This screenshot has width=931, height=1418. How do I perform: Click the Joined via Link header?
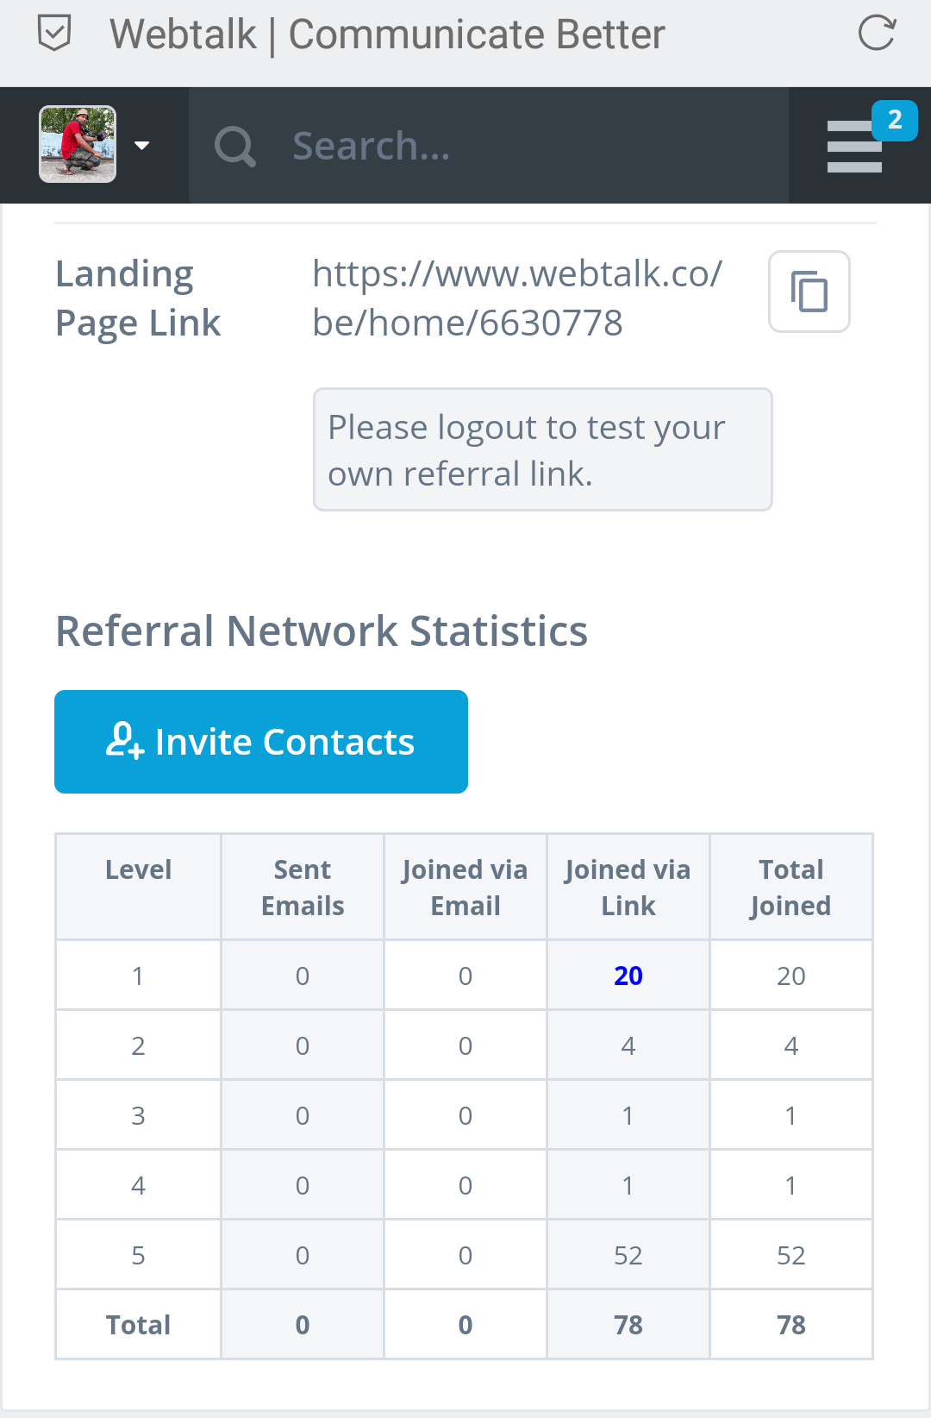(x=628, y=887)
